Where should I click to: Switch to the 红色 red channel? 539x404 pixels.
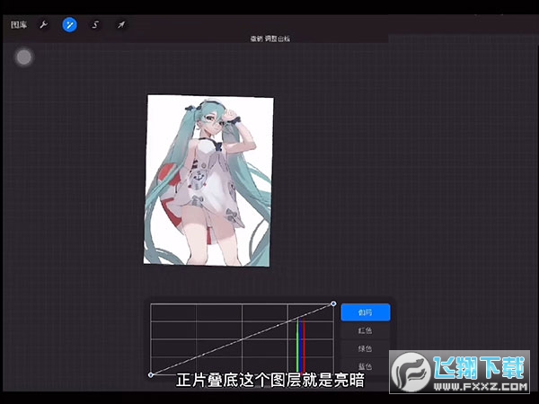point(366,330)
